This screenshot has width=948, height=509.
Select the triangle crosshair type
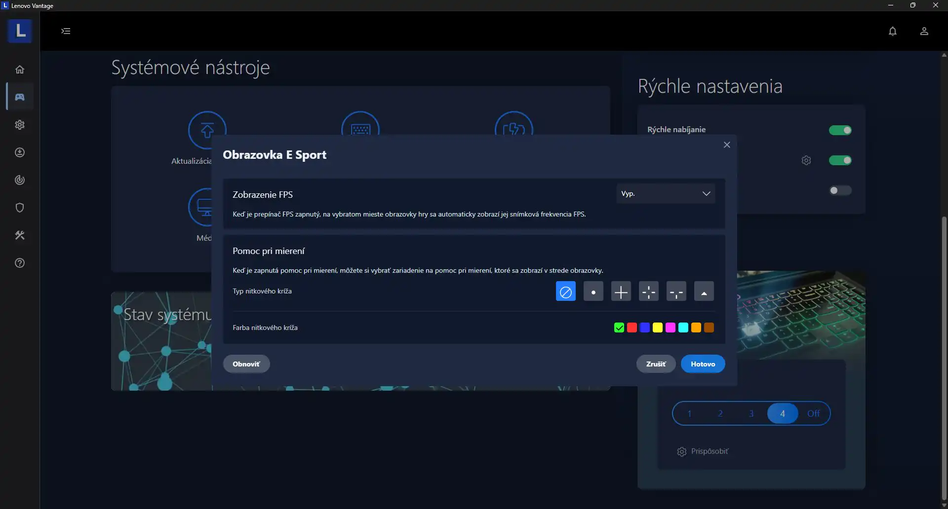click(704, 291)
